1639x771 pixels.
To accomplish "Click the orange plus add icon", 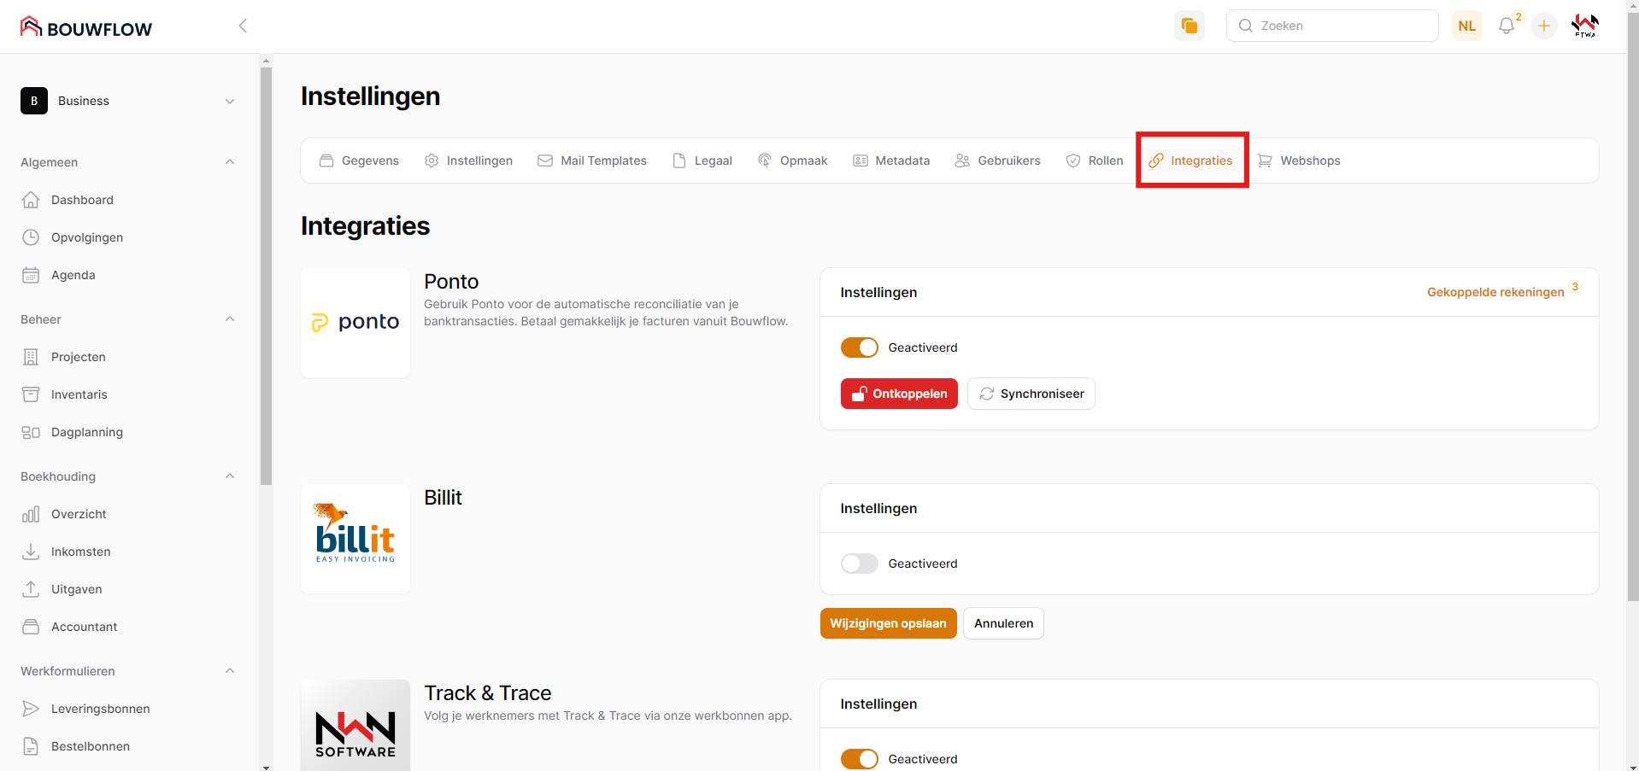I will [1543, 26].
